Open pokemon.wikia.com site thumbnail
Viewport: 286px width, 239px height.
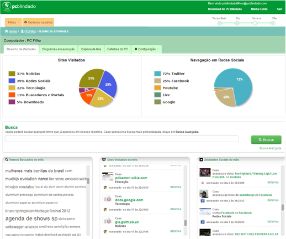click(x=108, y=176)
